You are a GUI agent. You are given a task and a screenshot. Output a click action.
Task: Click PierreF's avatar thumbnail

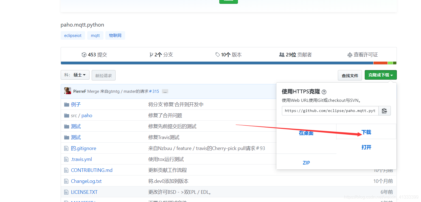point(68,91)
